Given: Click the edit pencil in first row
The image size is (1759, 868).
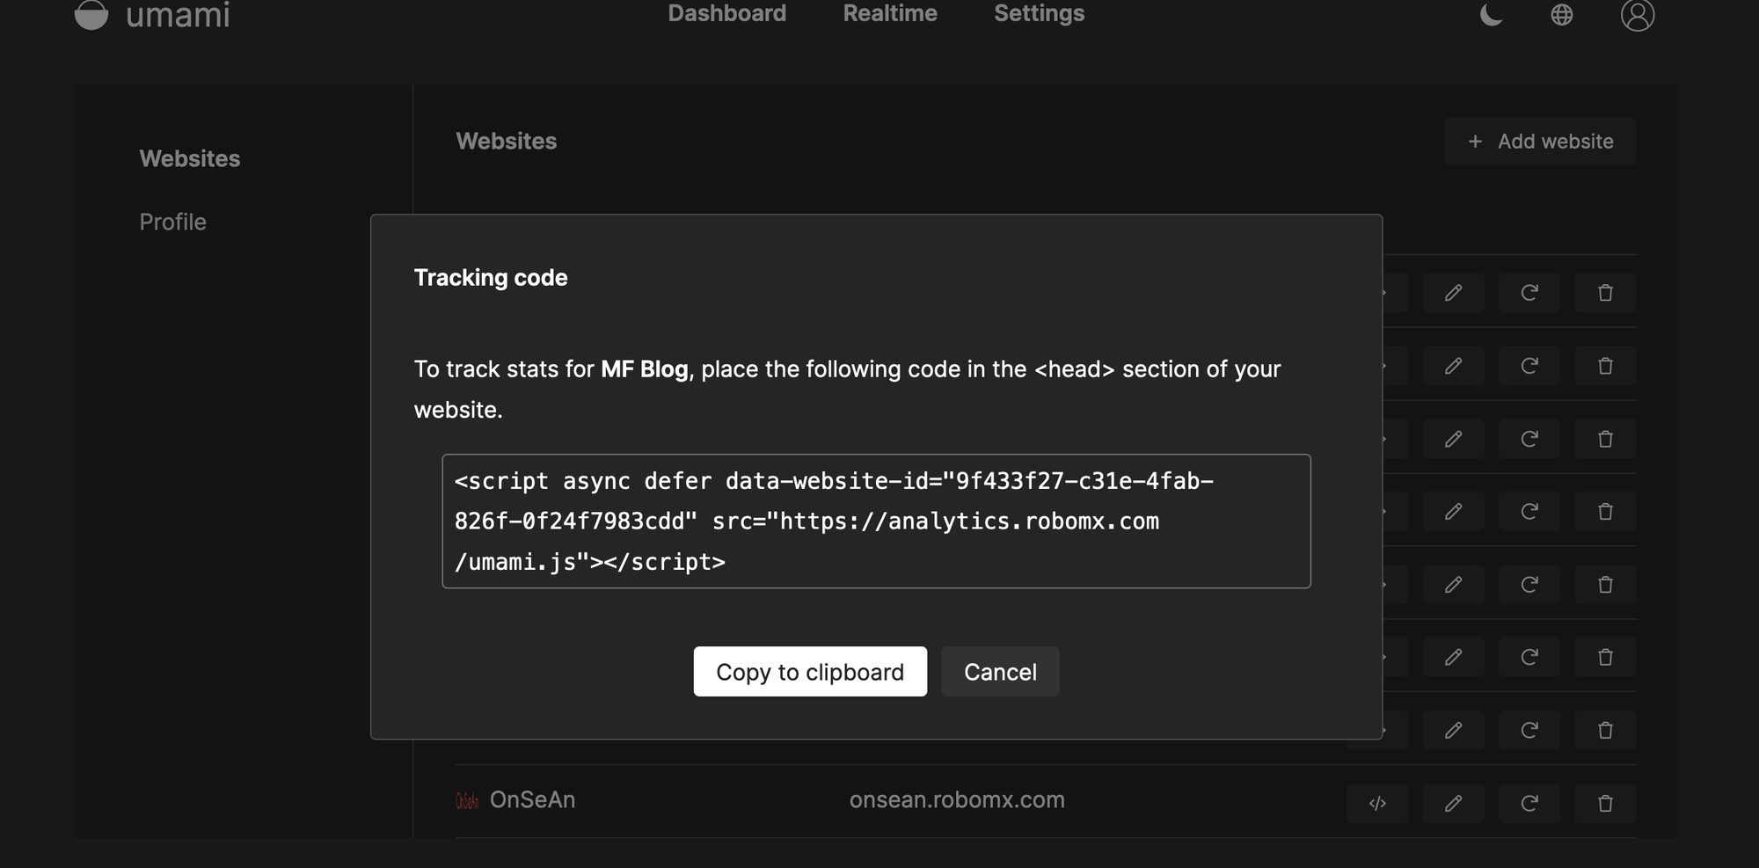Looking at the screenshot, I should coord(1453,293).
